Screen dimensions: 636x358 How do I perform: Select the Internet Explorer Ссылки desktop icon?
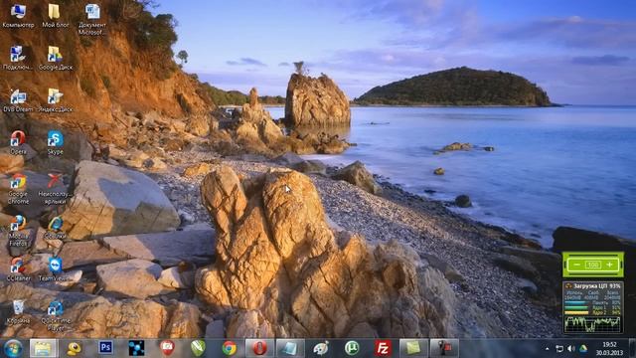(56, 228)
